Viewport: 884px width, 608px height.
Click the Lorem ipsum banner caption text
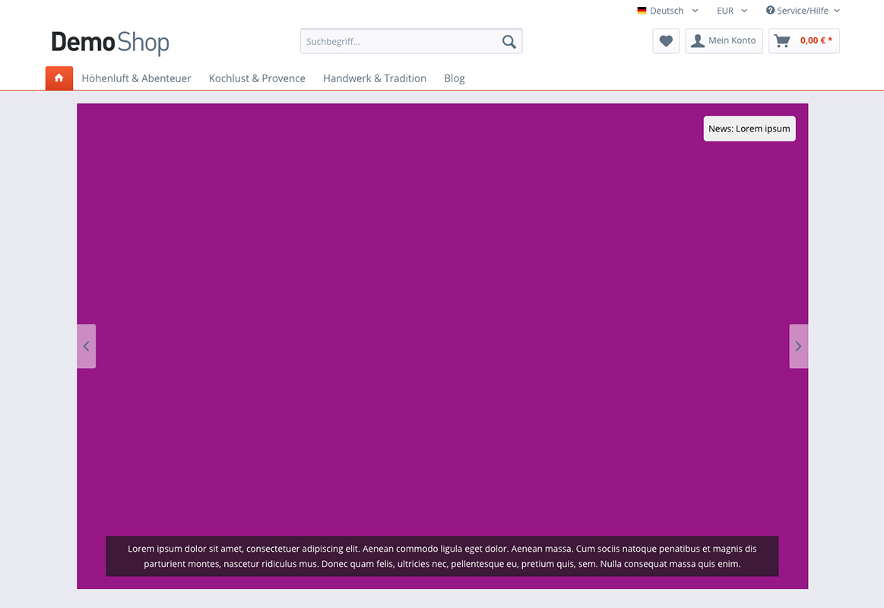[442, 556]
